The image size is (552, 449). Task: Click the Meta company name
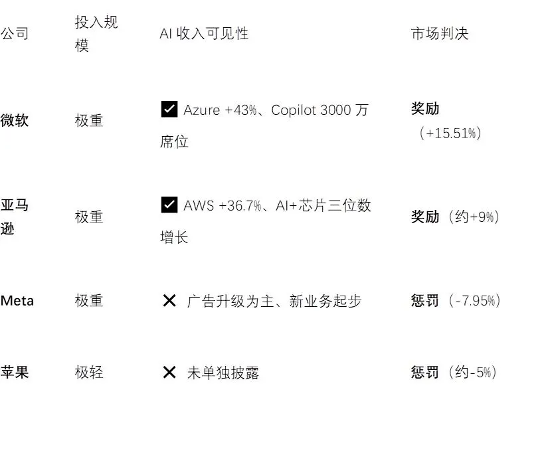tap(17, 301)
